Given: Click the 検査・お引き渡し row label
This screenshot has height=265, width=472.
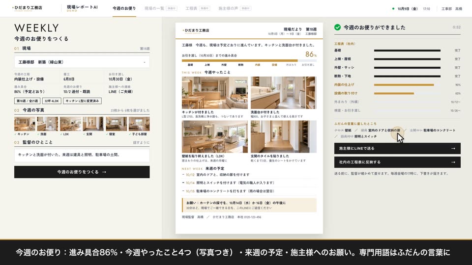Looking at the screenshot, I should click(347, 110).
